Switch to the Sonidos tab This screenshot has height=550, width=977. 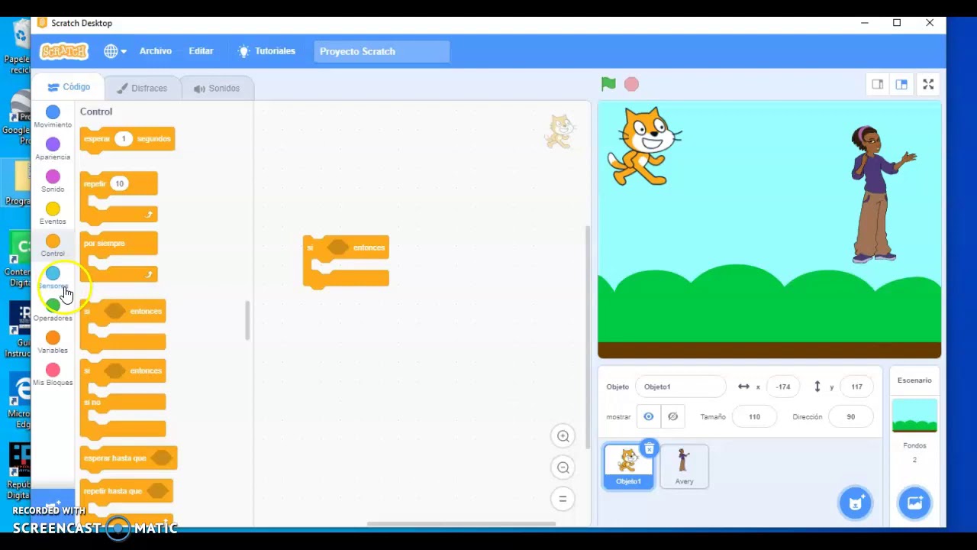point(217,88)
